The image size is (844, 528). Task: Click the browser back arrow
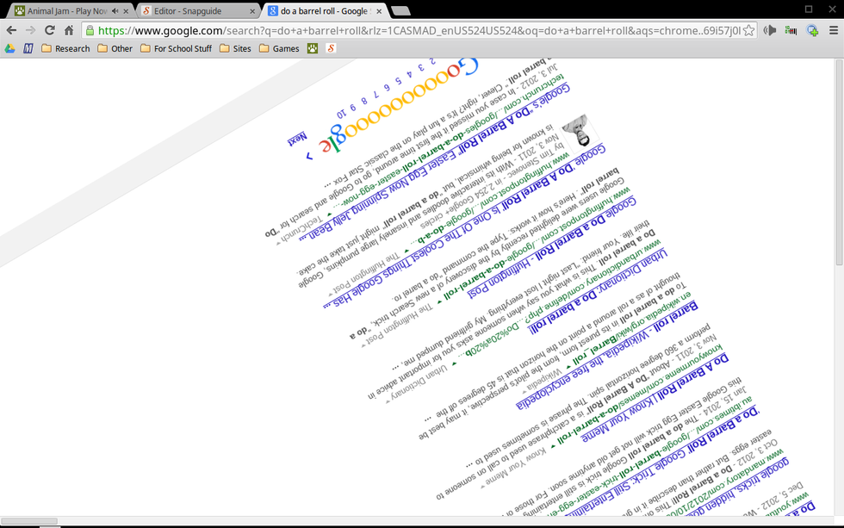[11, 30]
